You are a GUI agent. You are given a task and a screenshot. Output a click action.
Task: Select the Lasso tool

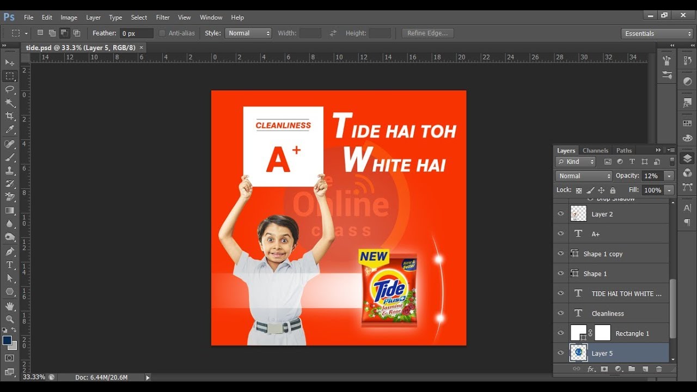tap(10, 89)
